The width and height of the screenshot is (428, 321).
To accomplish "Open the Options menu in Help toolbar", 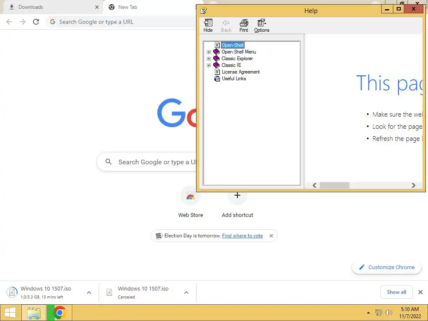I will (262, 25).
